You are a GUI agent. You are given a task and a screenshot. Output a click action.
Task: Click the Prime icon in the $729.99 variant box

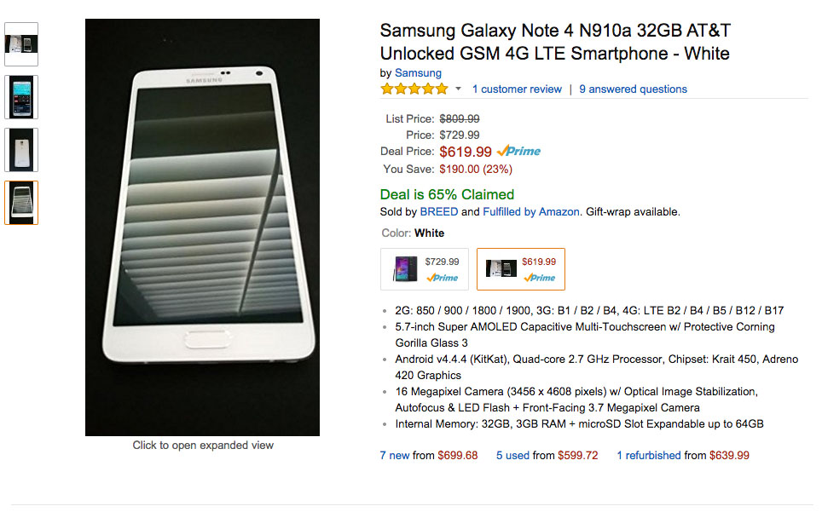pos(443,278)
